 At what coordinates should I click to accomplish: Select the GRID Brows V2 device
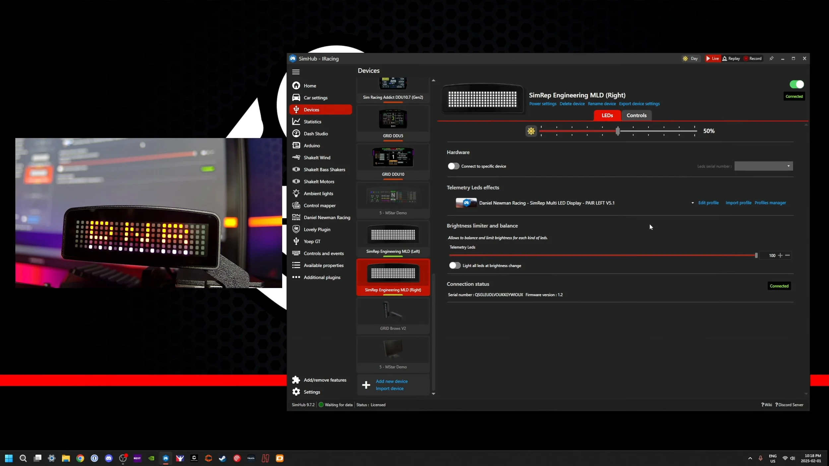[x=393, y=316]
